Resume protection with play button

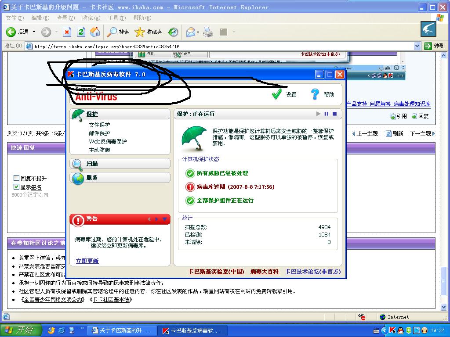click(318, 114)
